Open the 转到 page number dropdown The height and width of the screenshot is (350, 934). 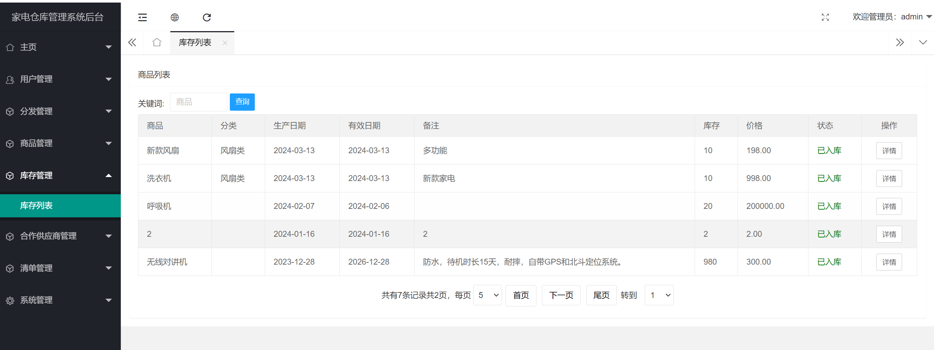pyautogui.click(x=659, y=295)
